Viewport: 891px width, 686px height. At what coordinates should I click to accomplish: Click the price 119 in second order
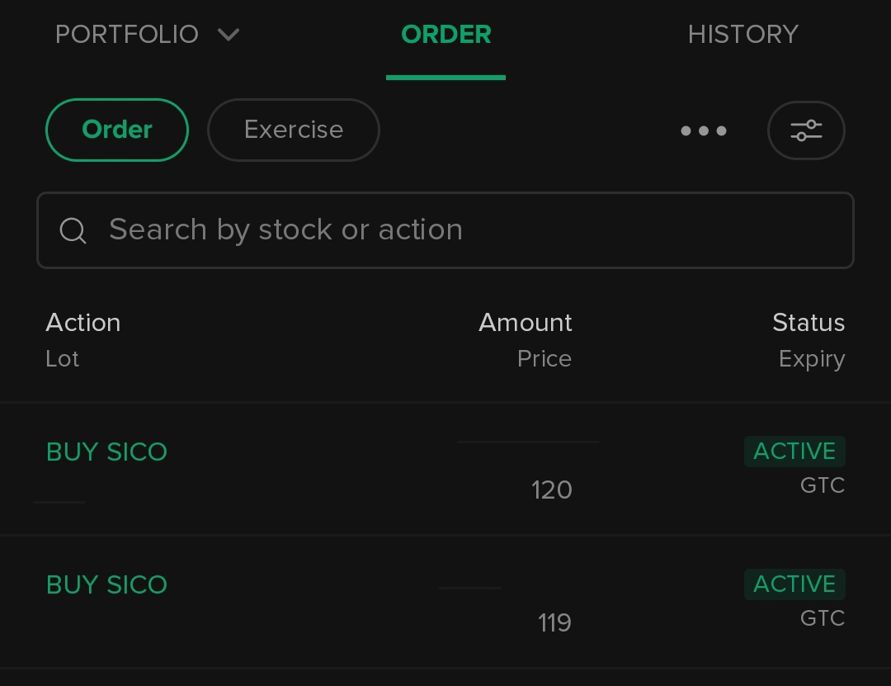click(x=554, y=622)
